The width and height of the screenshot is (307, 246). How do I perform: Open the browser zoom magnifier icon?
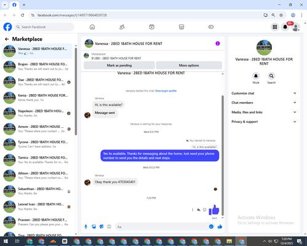click(273, 15)
